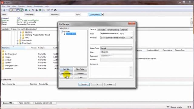Viewport: 194px width, 109px height.
Task: Select the secure site server icon
Action: [x=64, y=34]
